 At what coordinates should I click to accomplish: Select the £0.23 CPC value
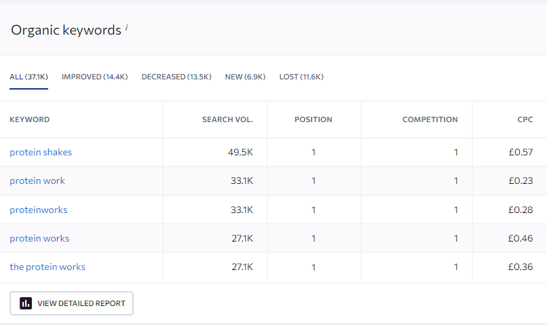[x=521, y=181]
